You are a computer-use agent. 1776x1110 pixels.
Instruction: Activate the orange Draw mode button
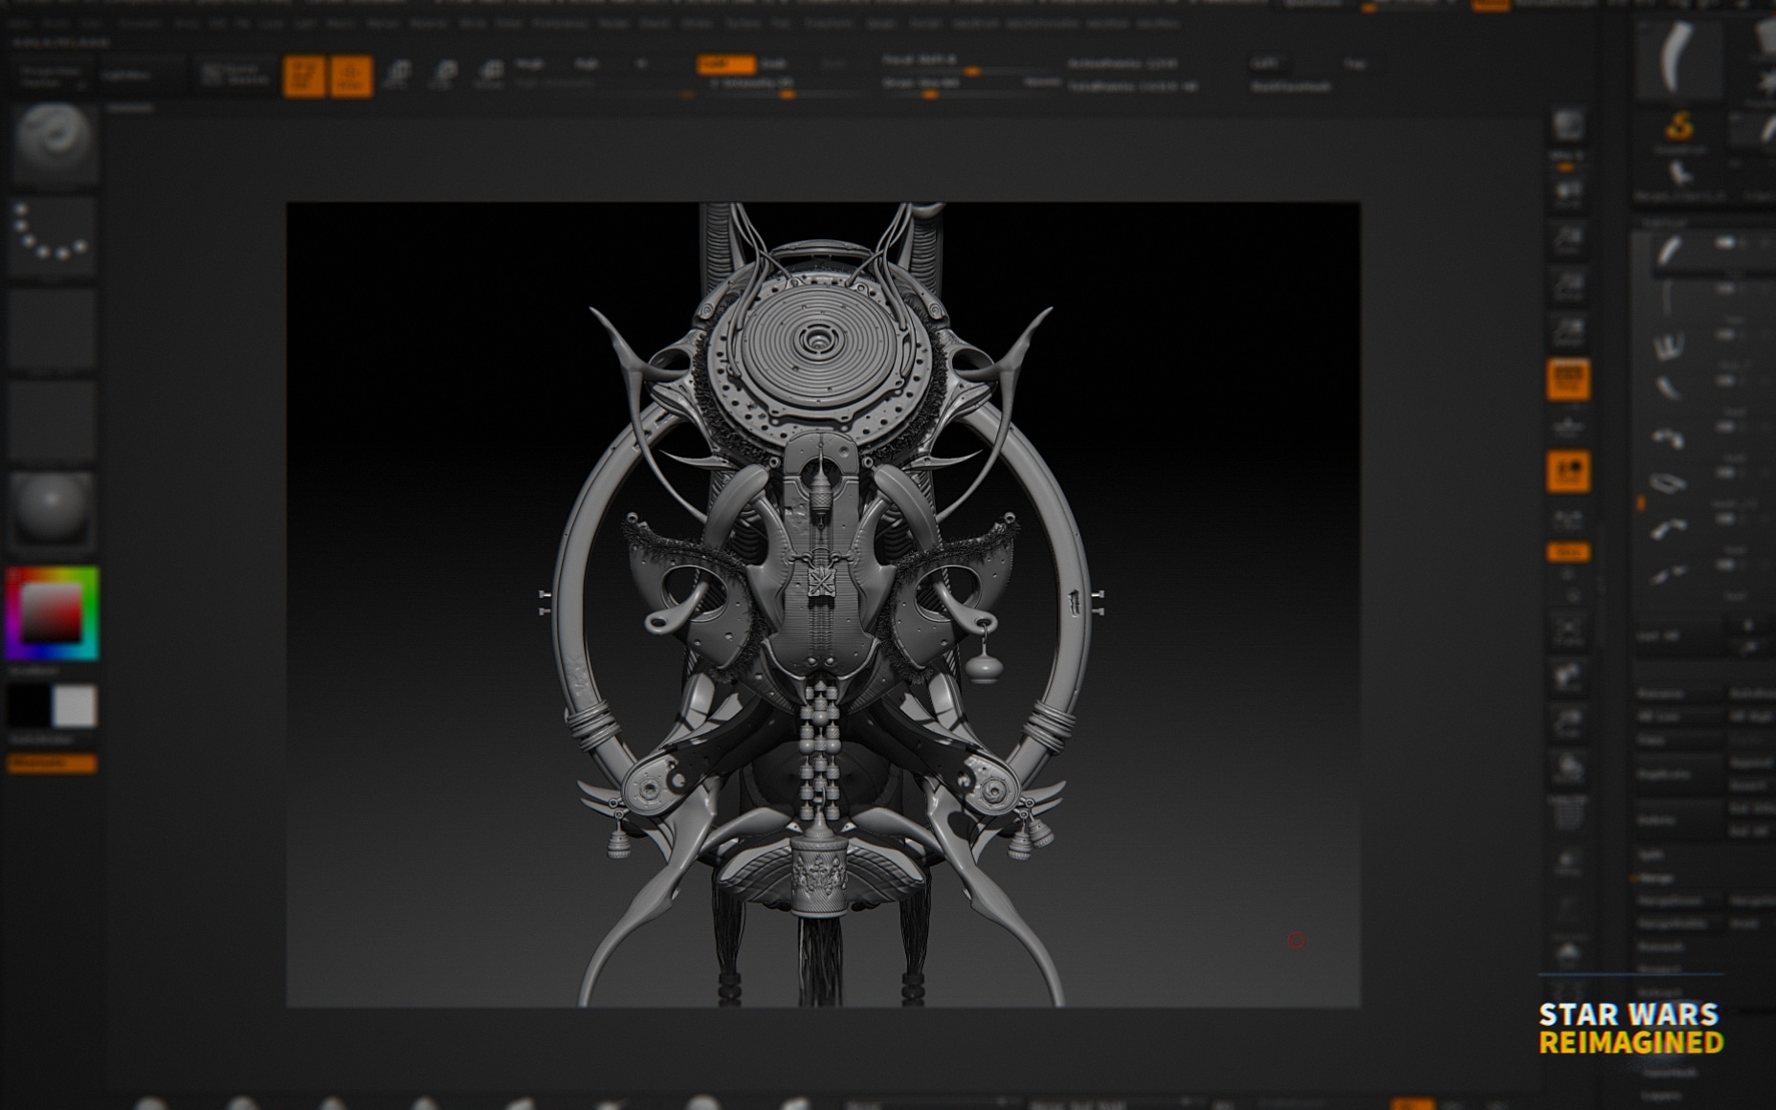pos(350,75)
